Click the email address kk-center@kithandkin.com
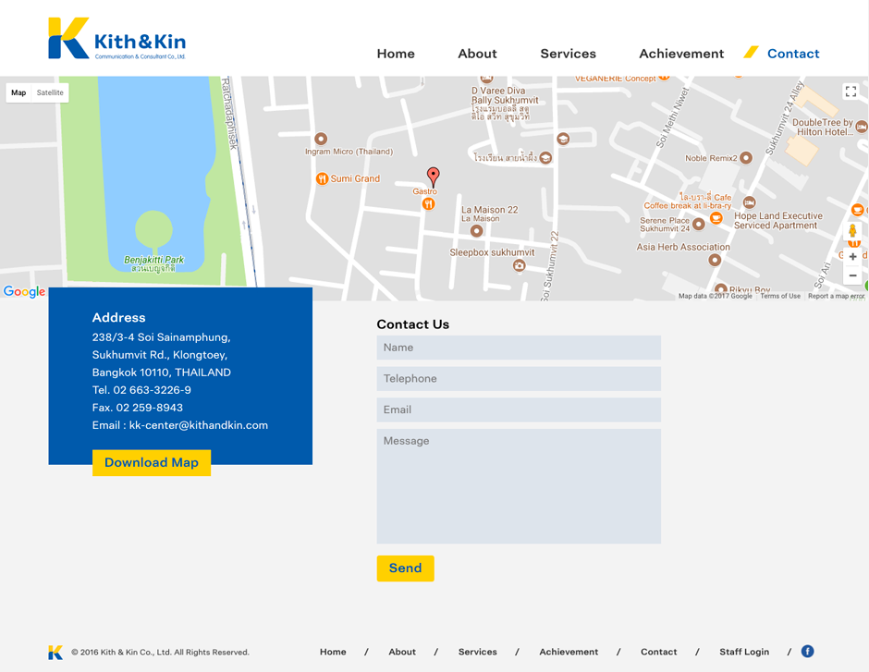The image size is (869, 672). pyautogui.click(x=199, y=425)
